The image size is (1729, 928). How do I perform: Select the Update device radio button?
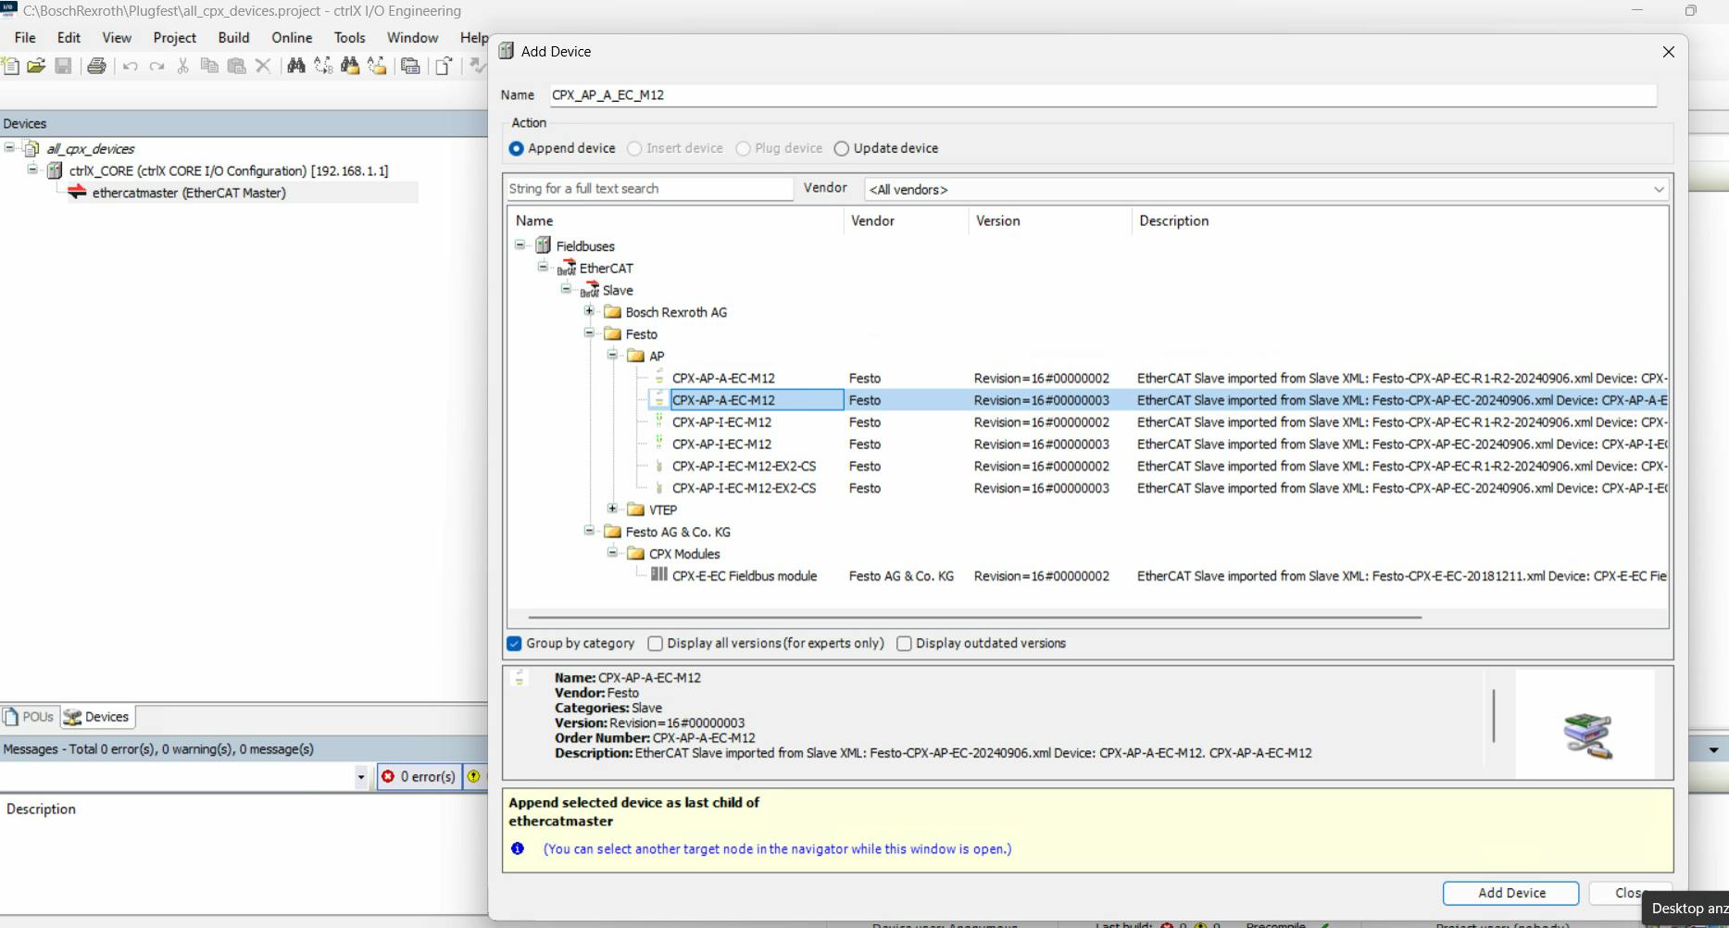pyautogui.click(x=842, y=148)
